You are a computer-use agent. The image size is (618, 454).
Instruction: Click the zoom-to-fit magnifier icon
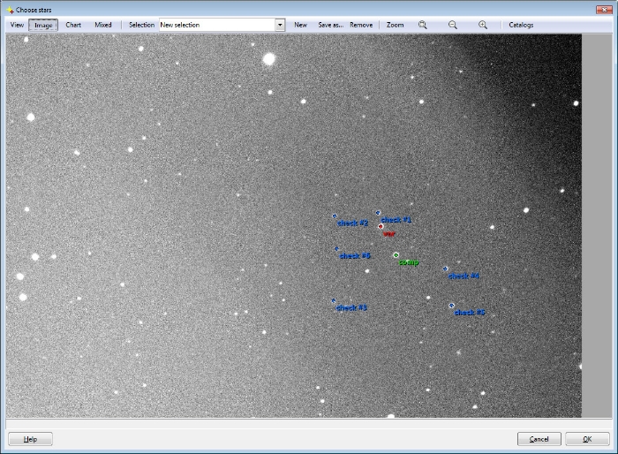tap(423, 25)
